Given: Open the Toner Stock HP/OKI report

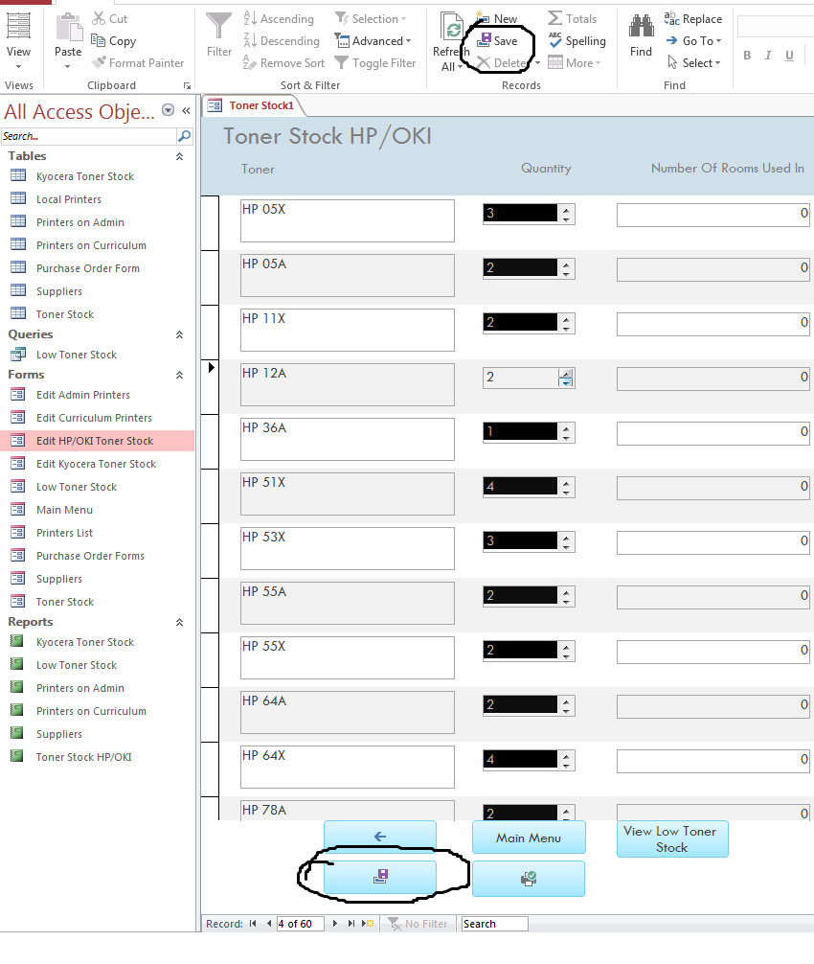Looking at the screenshot, I should tap(83, 757).
